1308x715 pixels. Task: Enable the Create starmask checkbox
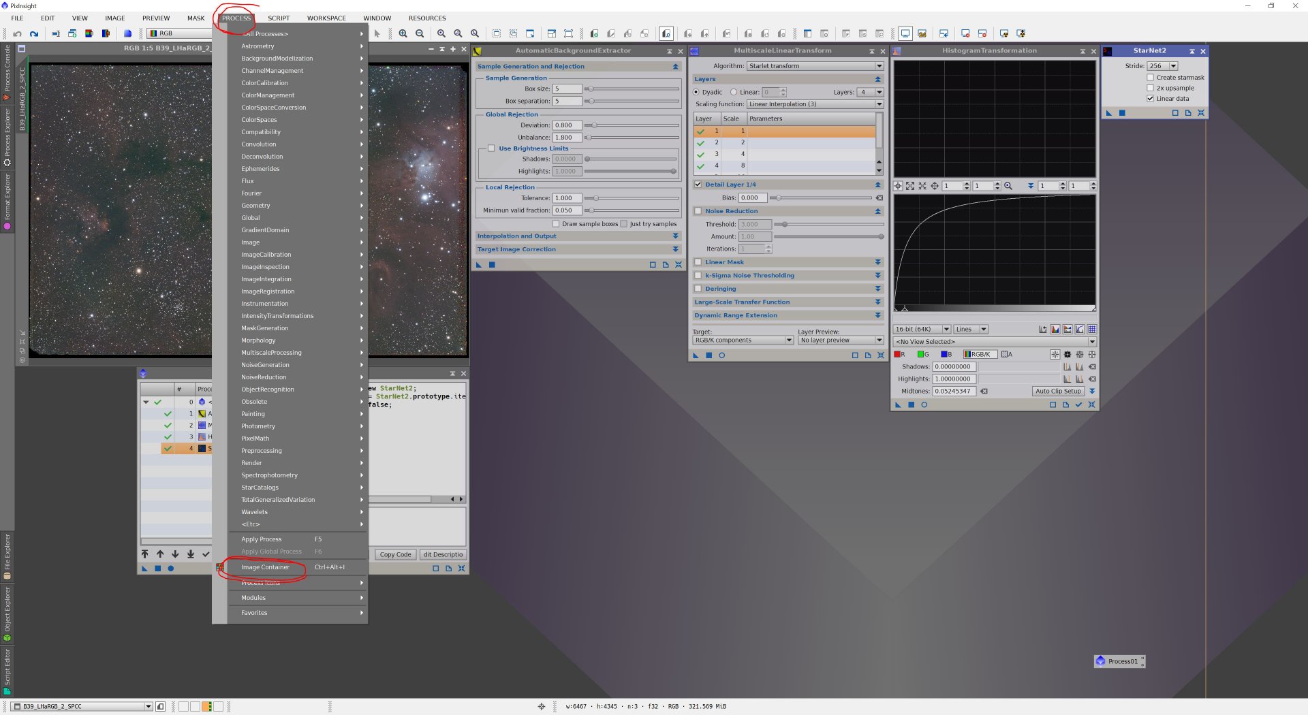click(x=1151, y=78)
